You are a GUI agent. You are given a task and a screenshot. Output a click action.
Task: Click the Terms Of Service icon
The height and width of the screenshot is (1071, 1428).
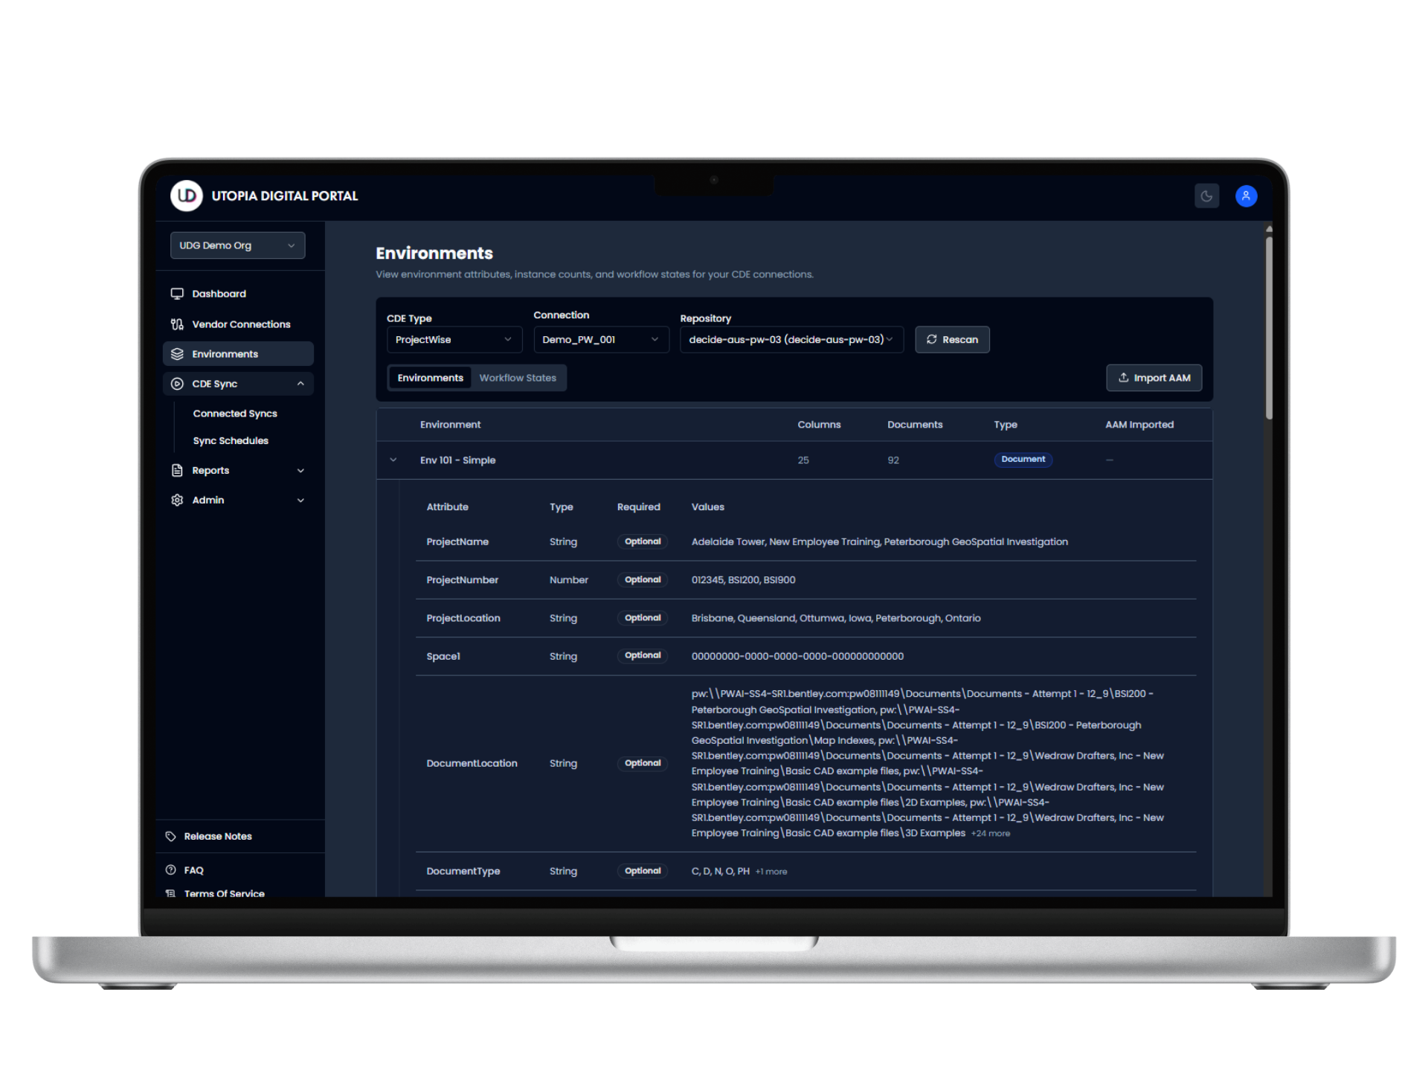pos(170,893)
